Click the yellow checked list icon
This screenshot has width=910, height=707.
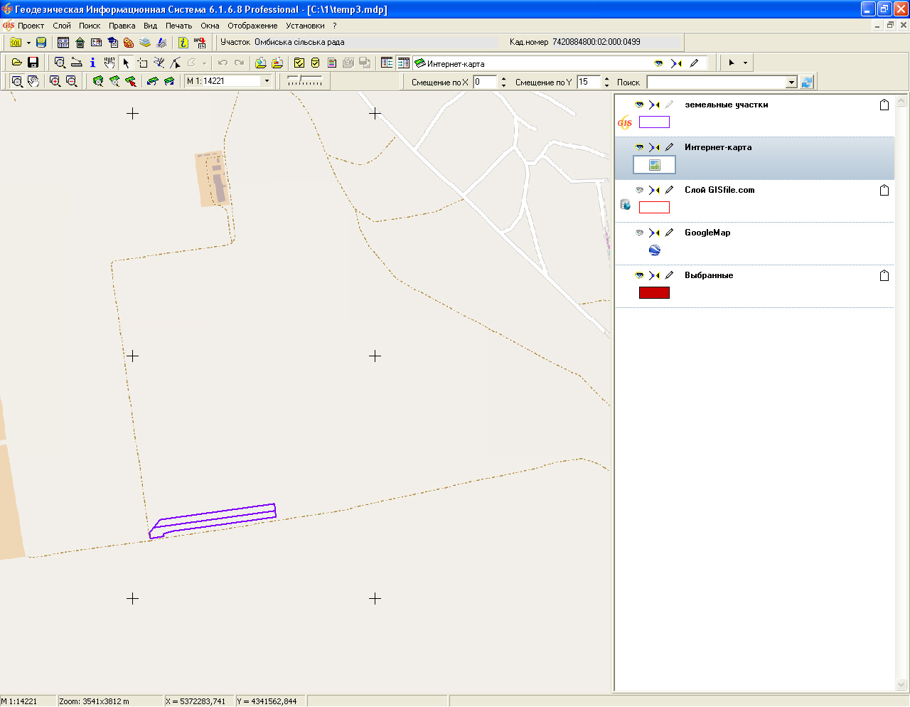(299, 63)
